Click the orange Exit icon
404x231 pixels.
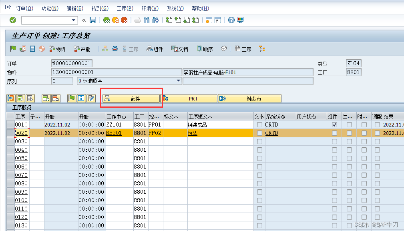pos(115,20)
